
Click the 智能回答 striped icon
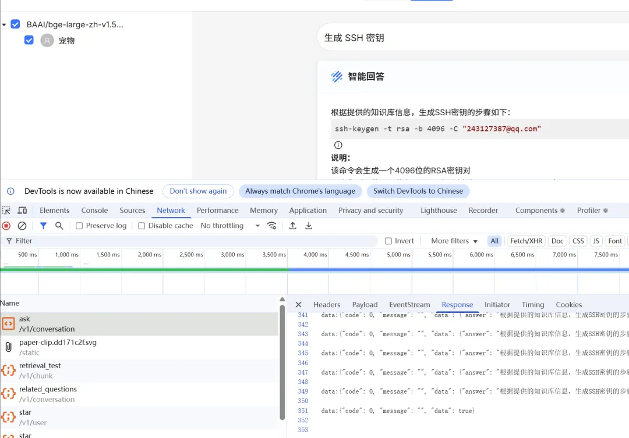coord(337,77)
